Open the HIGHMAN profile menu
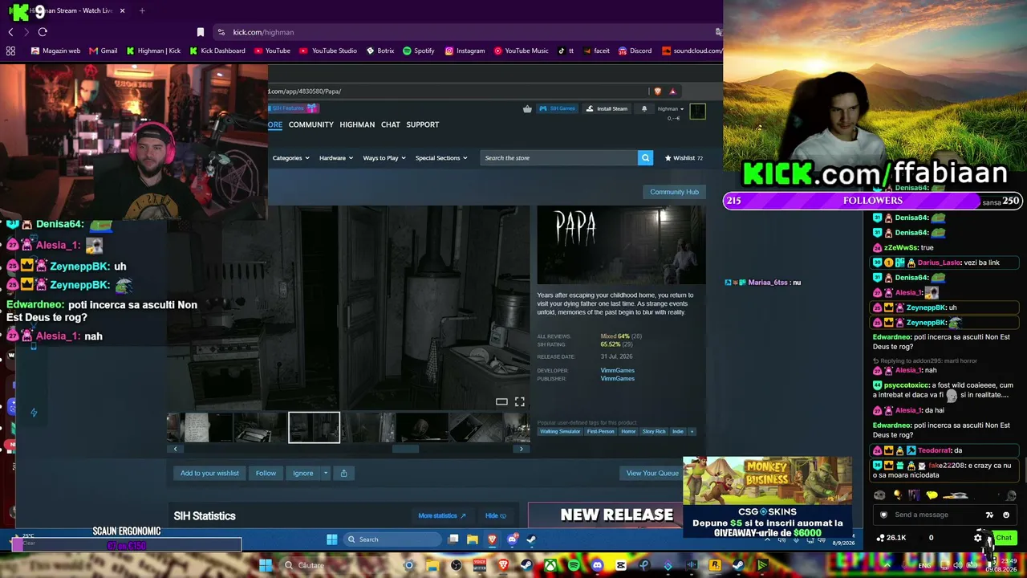This screenshot has height=578, width=1027. 357,124
